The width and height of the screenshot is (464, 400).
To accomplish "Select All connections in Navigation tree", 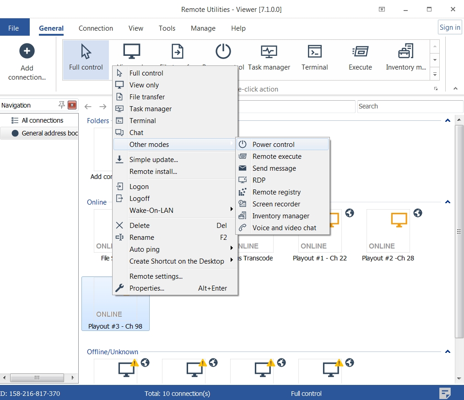I will 42,120.
